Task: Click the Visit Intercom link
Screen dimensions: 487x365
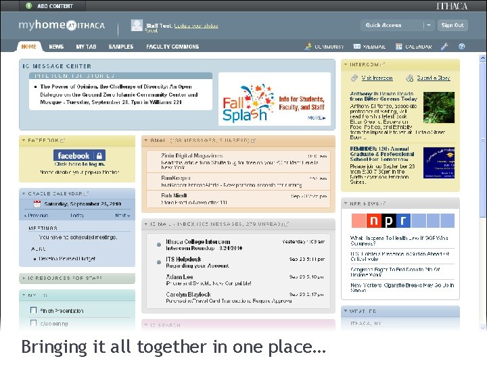Action: click(377, 78)
